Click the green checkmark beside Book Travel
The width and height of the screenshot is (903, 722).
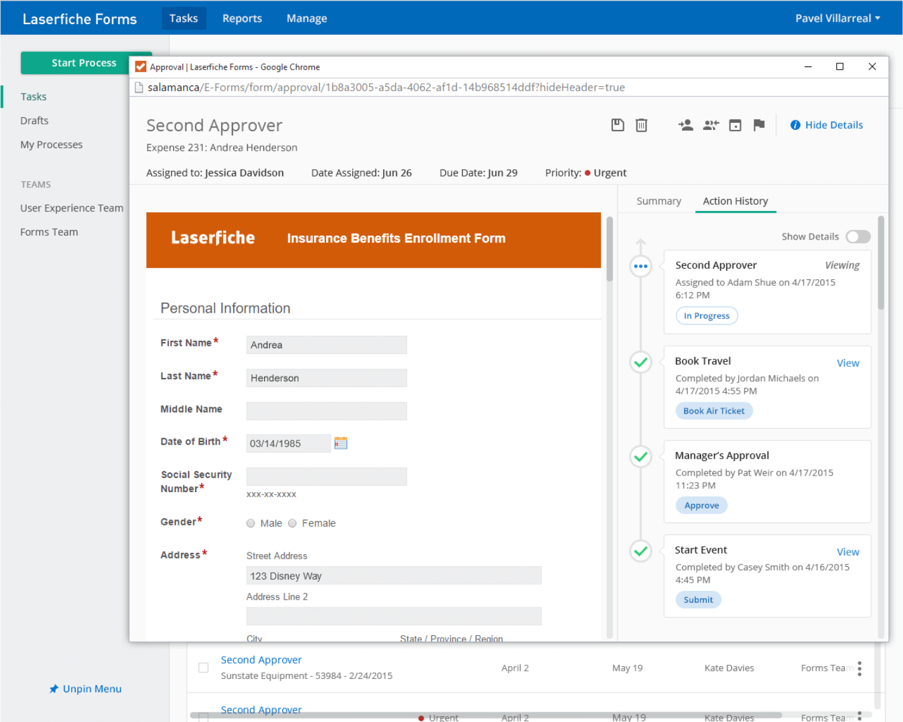641,362
